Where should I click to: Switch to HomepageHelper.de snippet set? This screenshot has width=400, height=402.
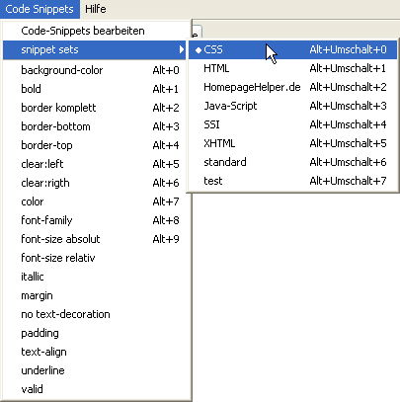(292, 87)
